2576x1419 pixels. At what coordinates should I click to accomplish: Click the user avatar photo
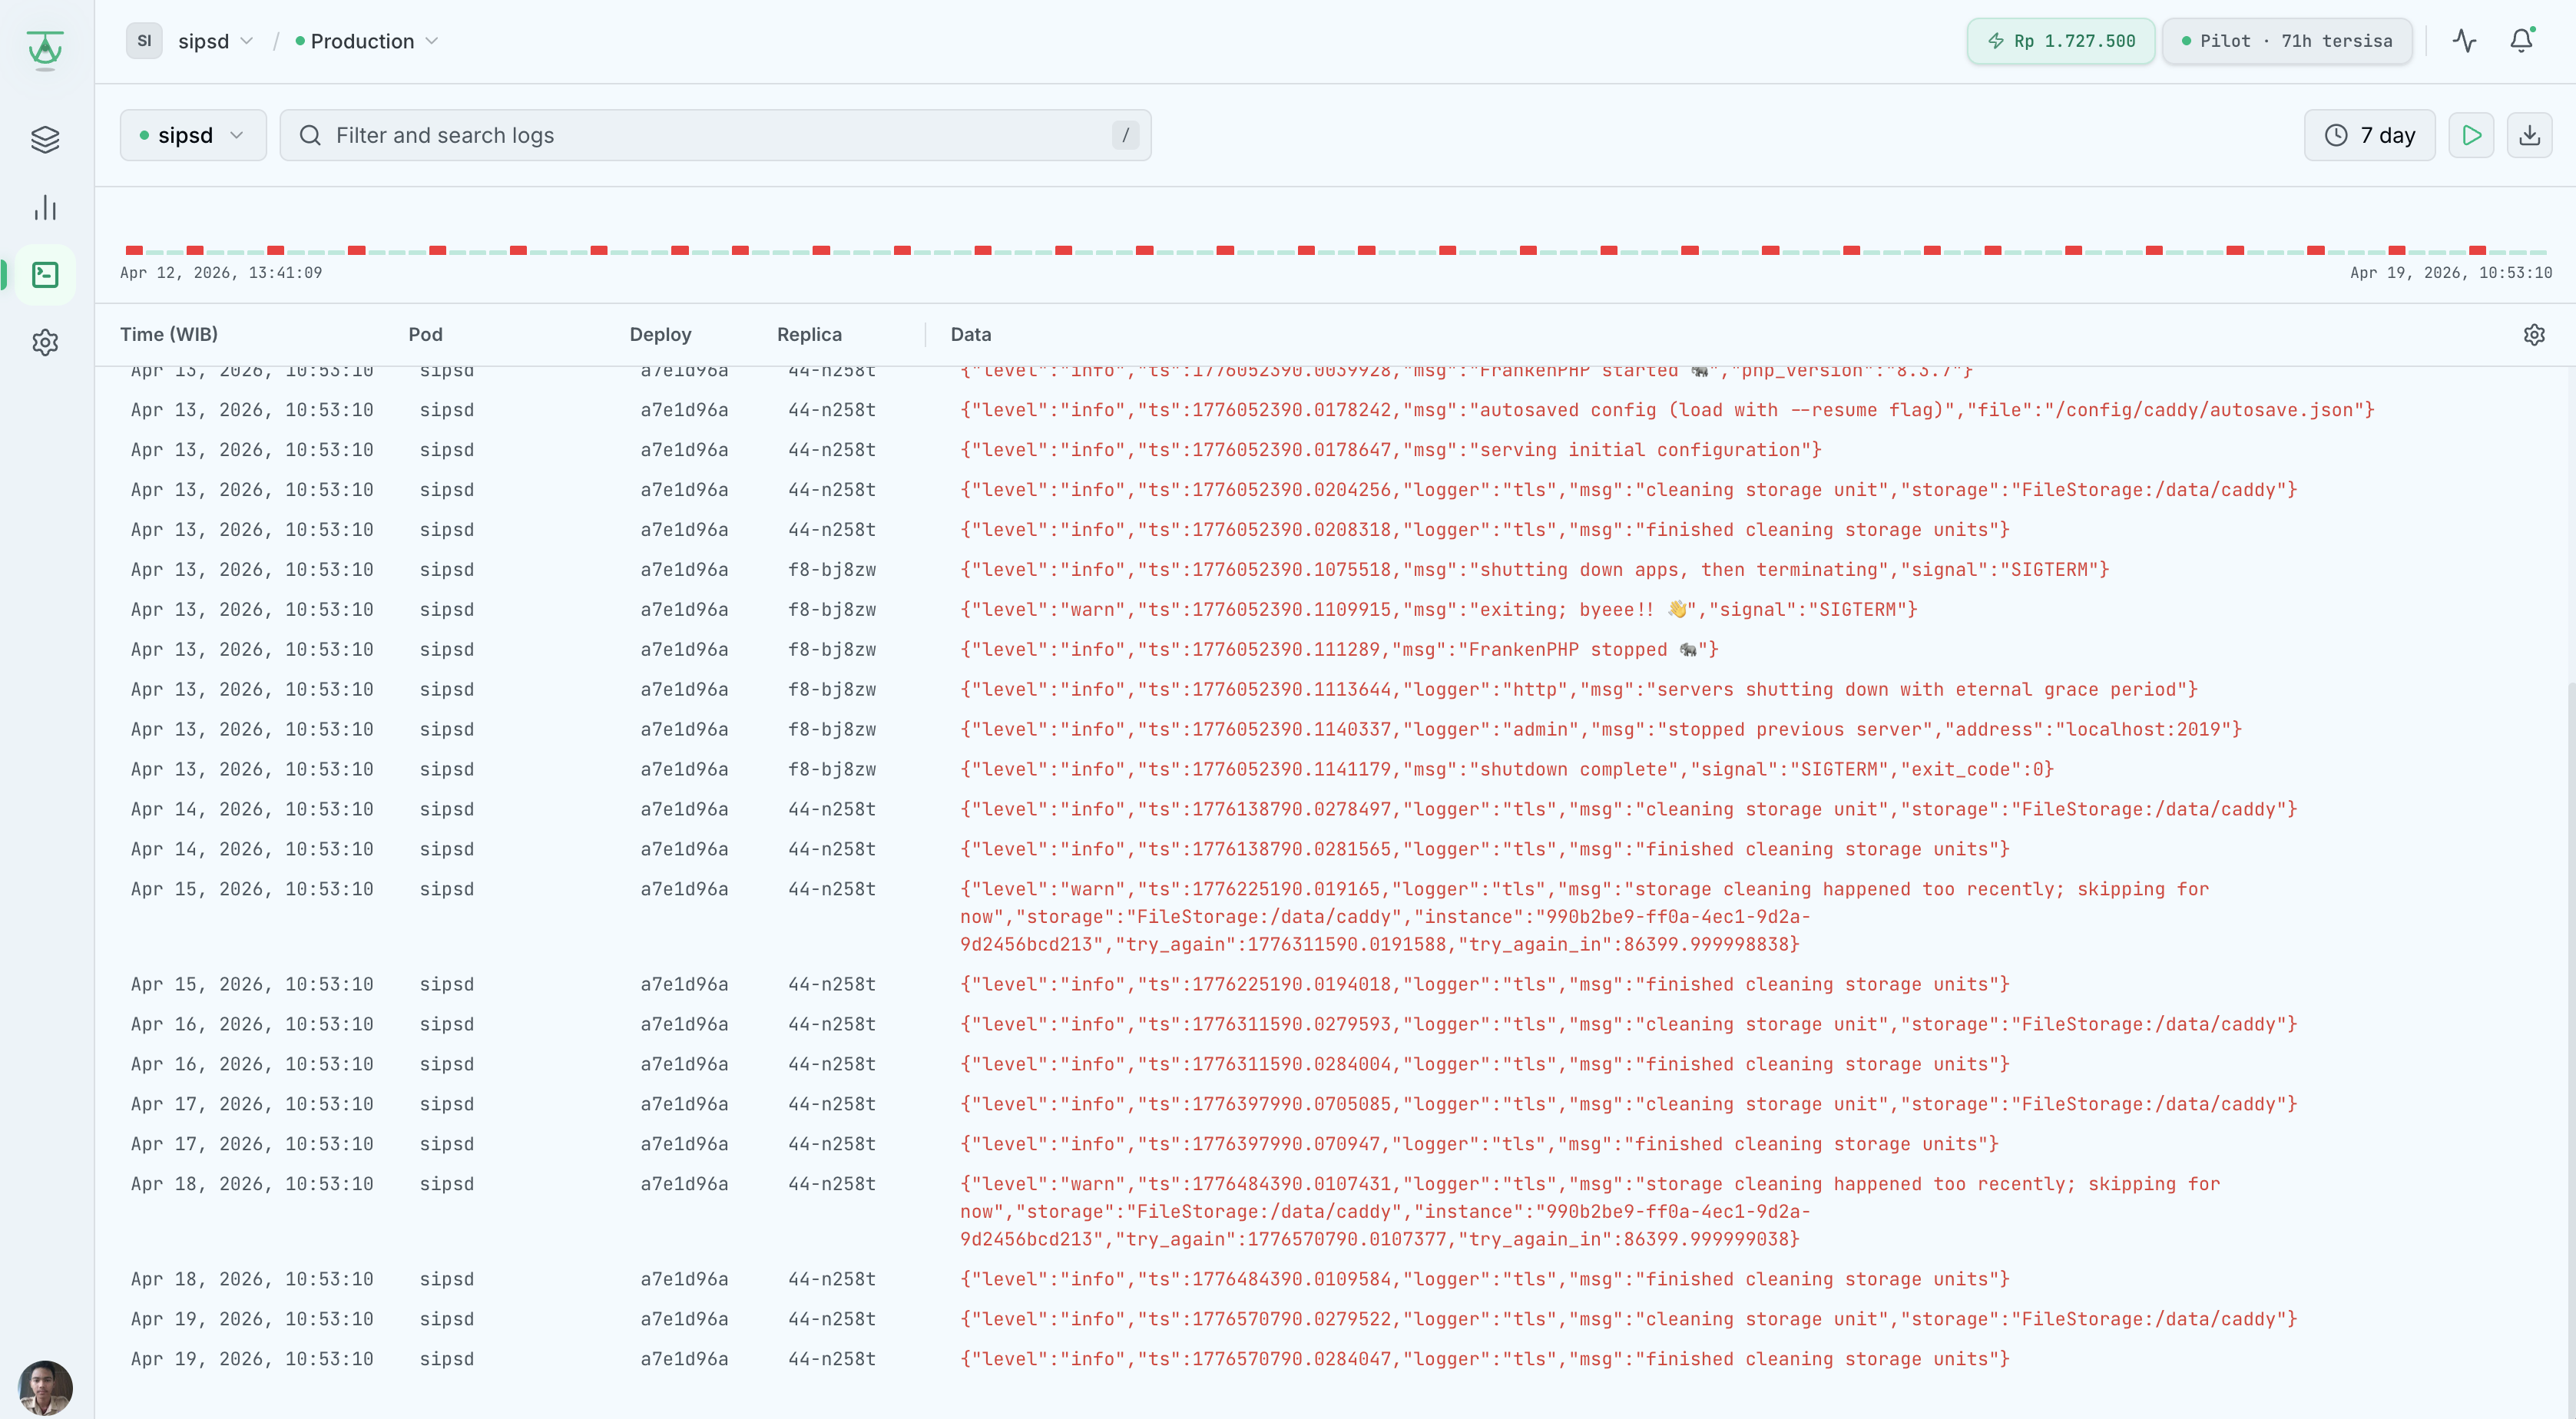(45, 1388)
